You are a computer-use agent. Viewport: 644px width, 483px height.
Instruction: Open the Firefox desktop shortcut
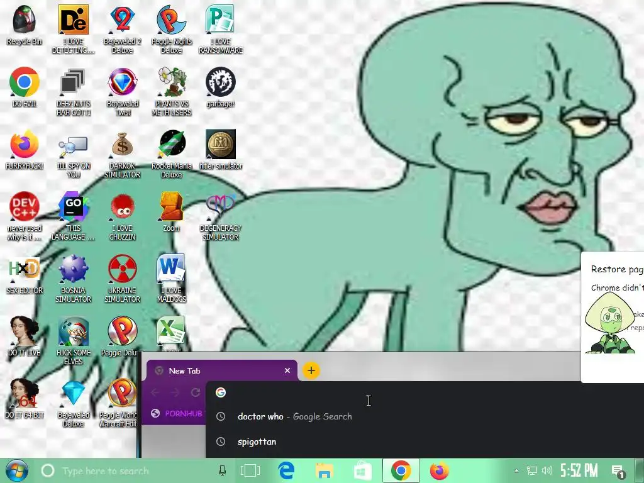[25, 150]
